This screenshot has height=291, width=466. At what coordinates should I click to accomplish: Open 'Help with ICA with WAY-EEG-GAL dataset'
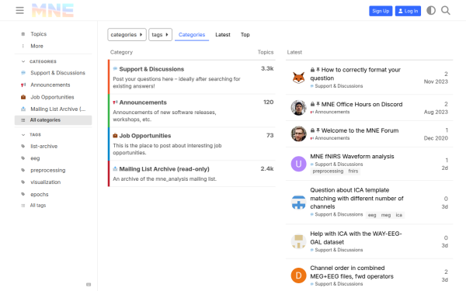(356, 238)
